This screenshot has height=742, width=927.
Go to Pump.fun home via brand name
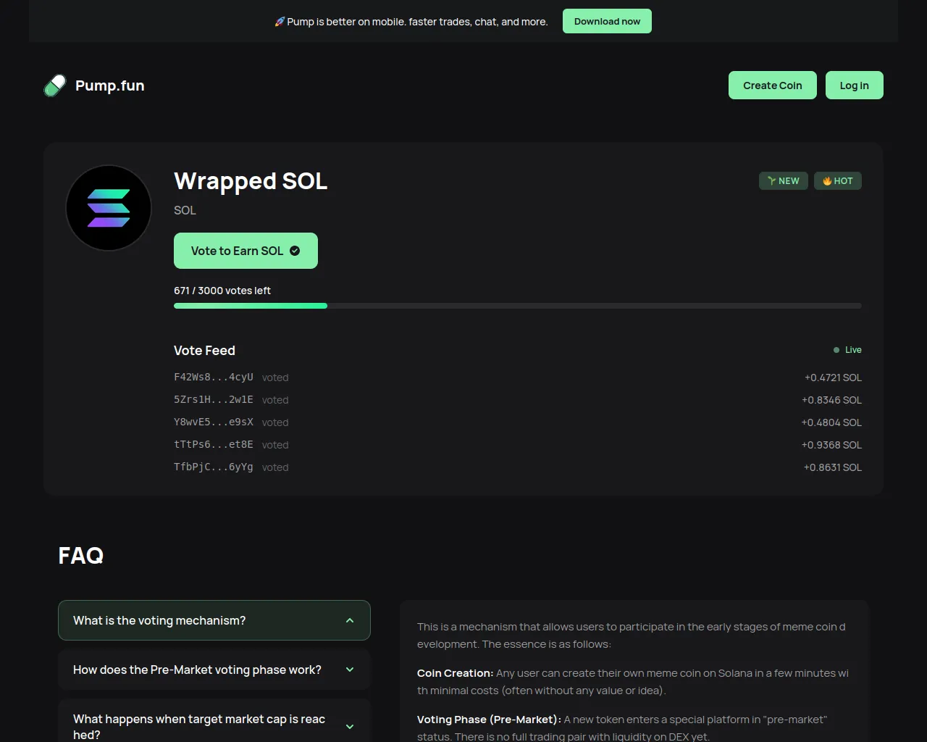[x=110, y=86]
